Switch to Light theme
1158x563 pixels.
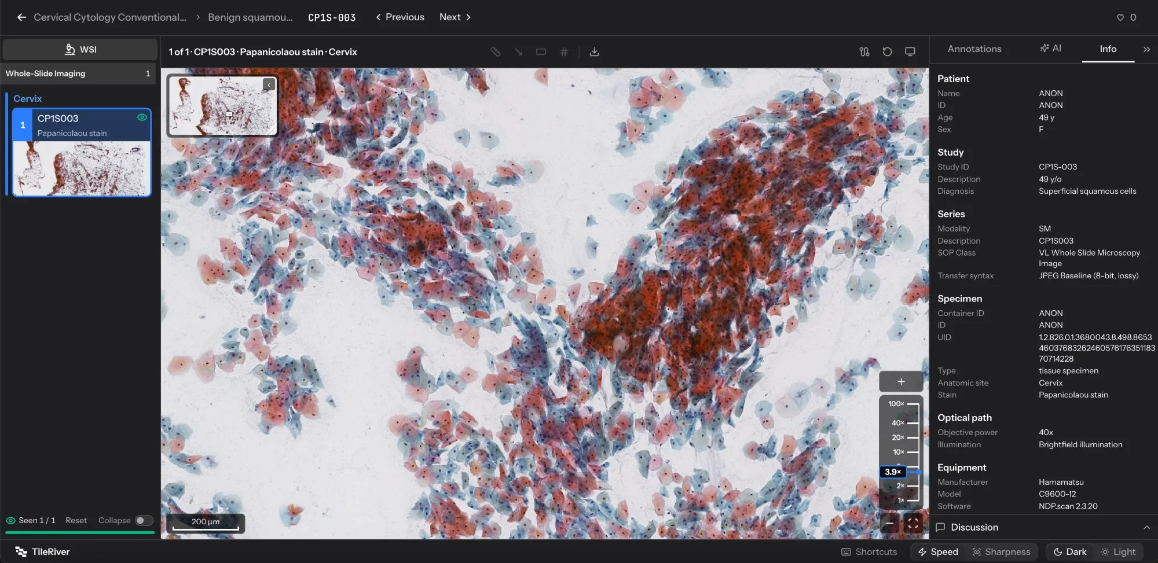pos(1118,552)
